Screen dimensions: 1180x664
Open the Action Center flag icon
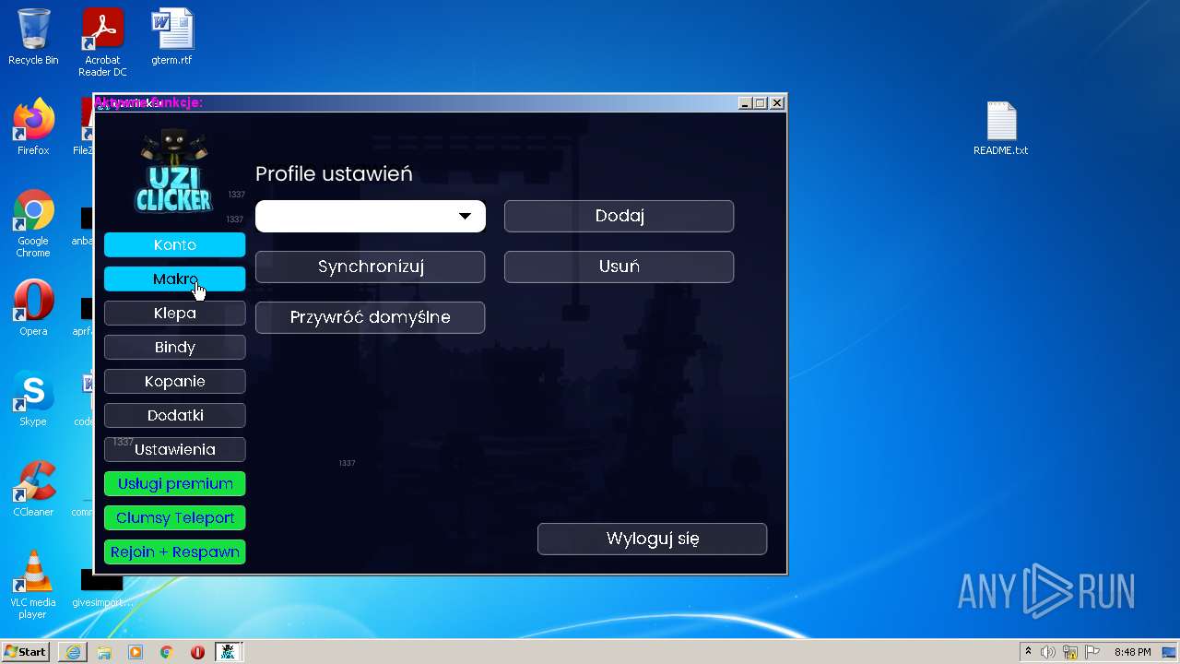tap(1092, 652)
